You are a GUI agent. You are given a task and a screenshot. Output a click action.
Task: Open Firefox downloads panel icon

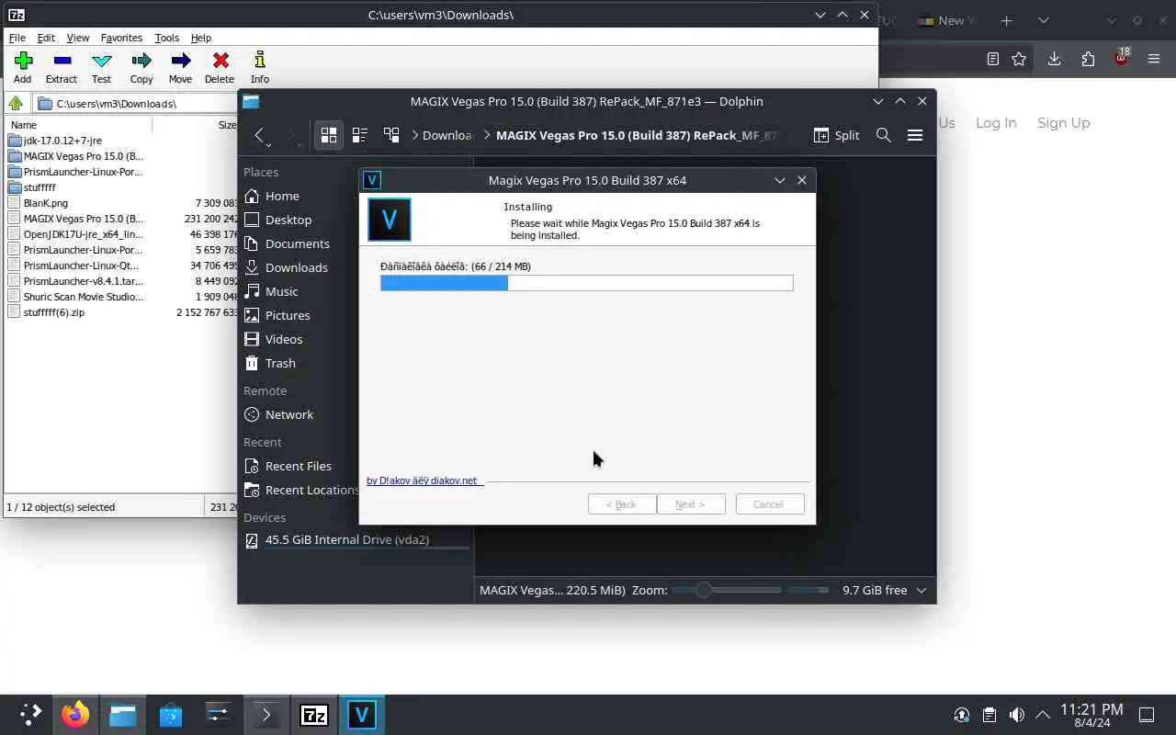[x=1054, y=59]
